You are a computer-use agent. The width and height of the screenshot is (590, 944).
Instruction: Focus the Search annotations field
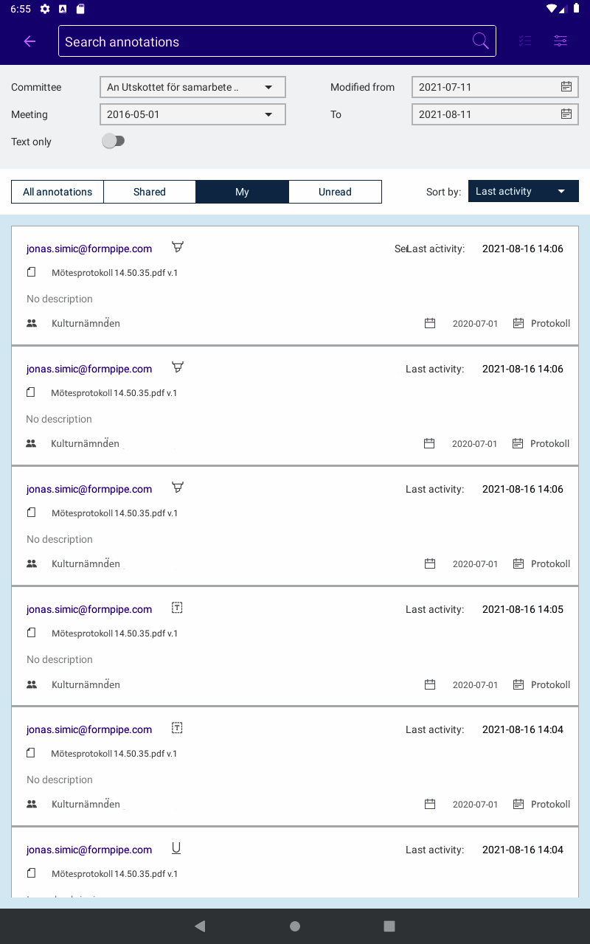coord(265,41)
